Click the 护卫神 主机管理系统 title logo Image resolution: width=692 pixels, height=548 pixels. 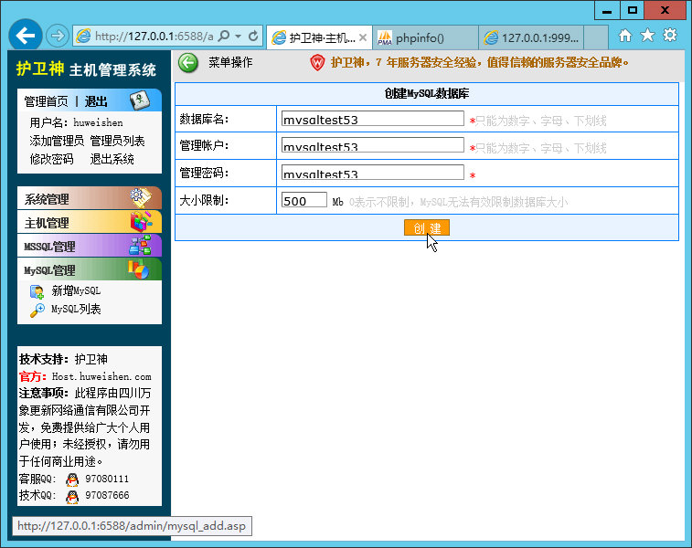[86, 69]
